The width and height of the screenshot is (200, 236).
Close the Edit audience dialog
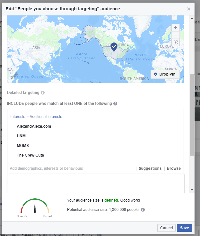click(x=189, y=9)
